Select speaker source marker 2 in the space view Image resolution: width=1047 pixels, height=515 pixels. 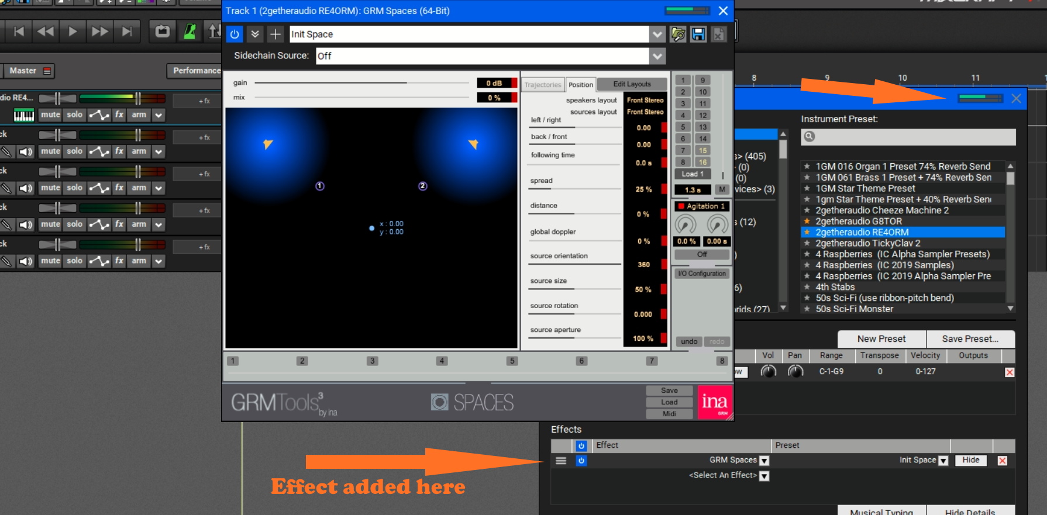click(x=423, y=186)
